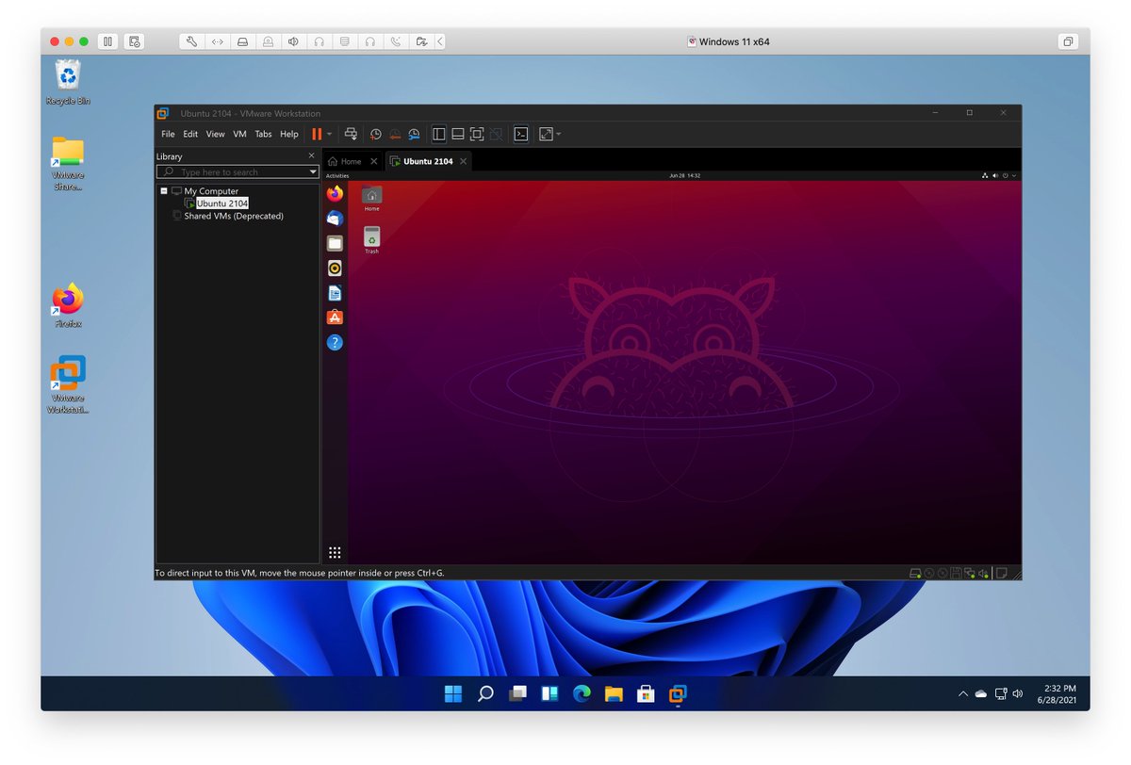
Task: Open VMware Workstation desktop shortcut
Action: 68,384
